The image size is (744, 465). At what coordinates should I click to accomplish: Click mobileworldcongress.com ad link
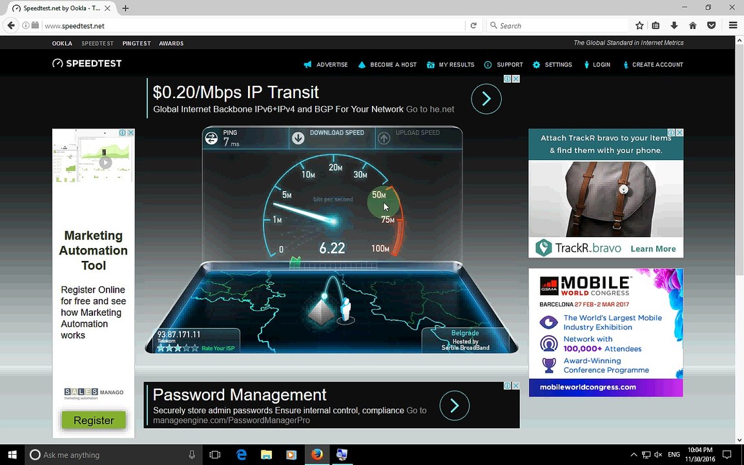click(588, 387)
